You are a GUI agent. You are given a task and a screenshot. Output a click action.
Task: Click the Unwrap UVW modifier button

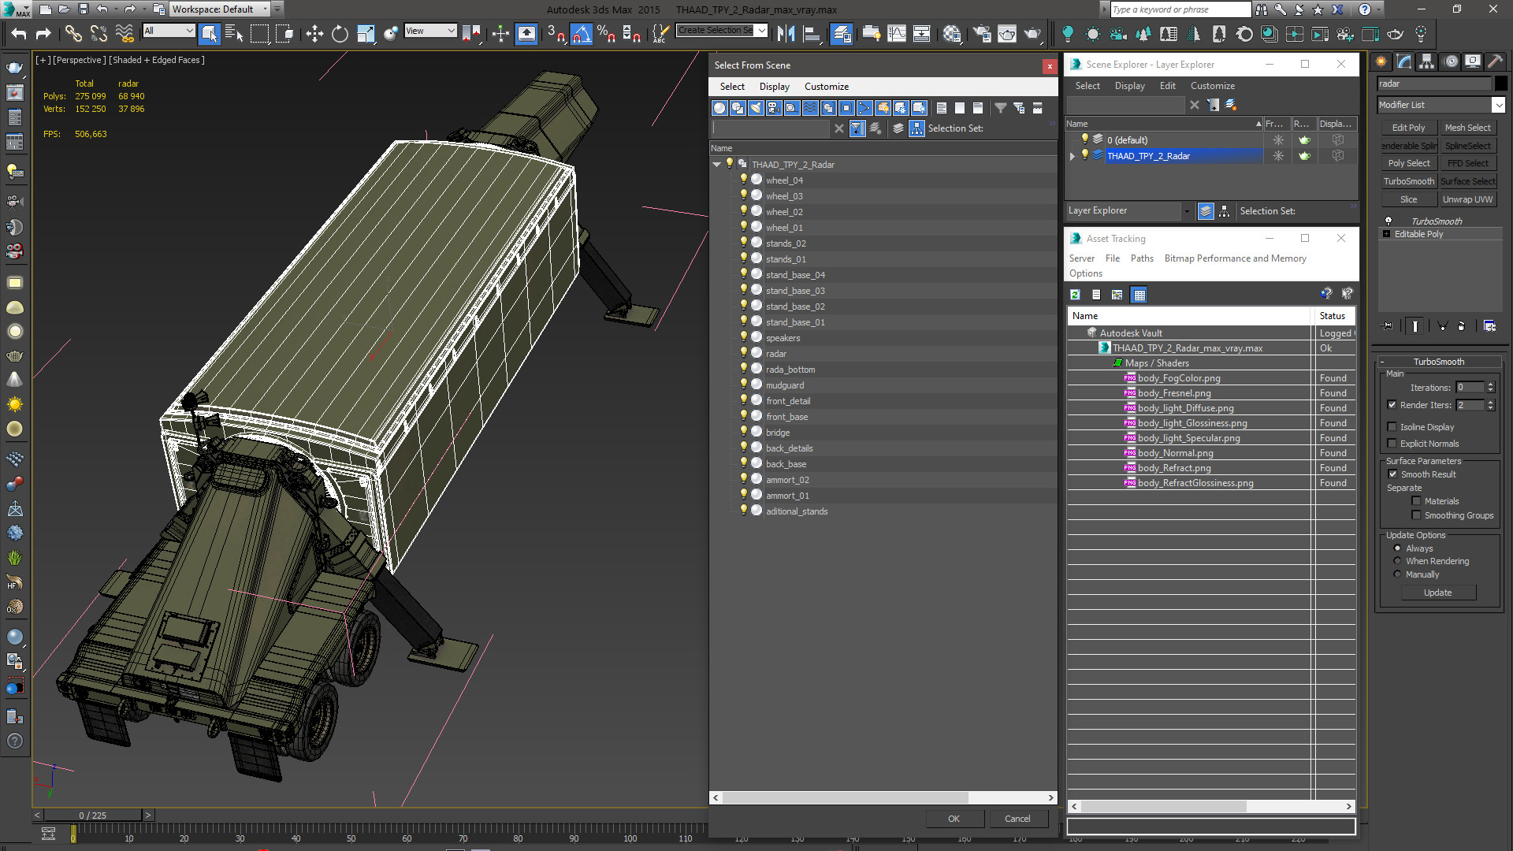[1467, 199]
